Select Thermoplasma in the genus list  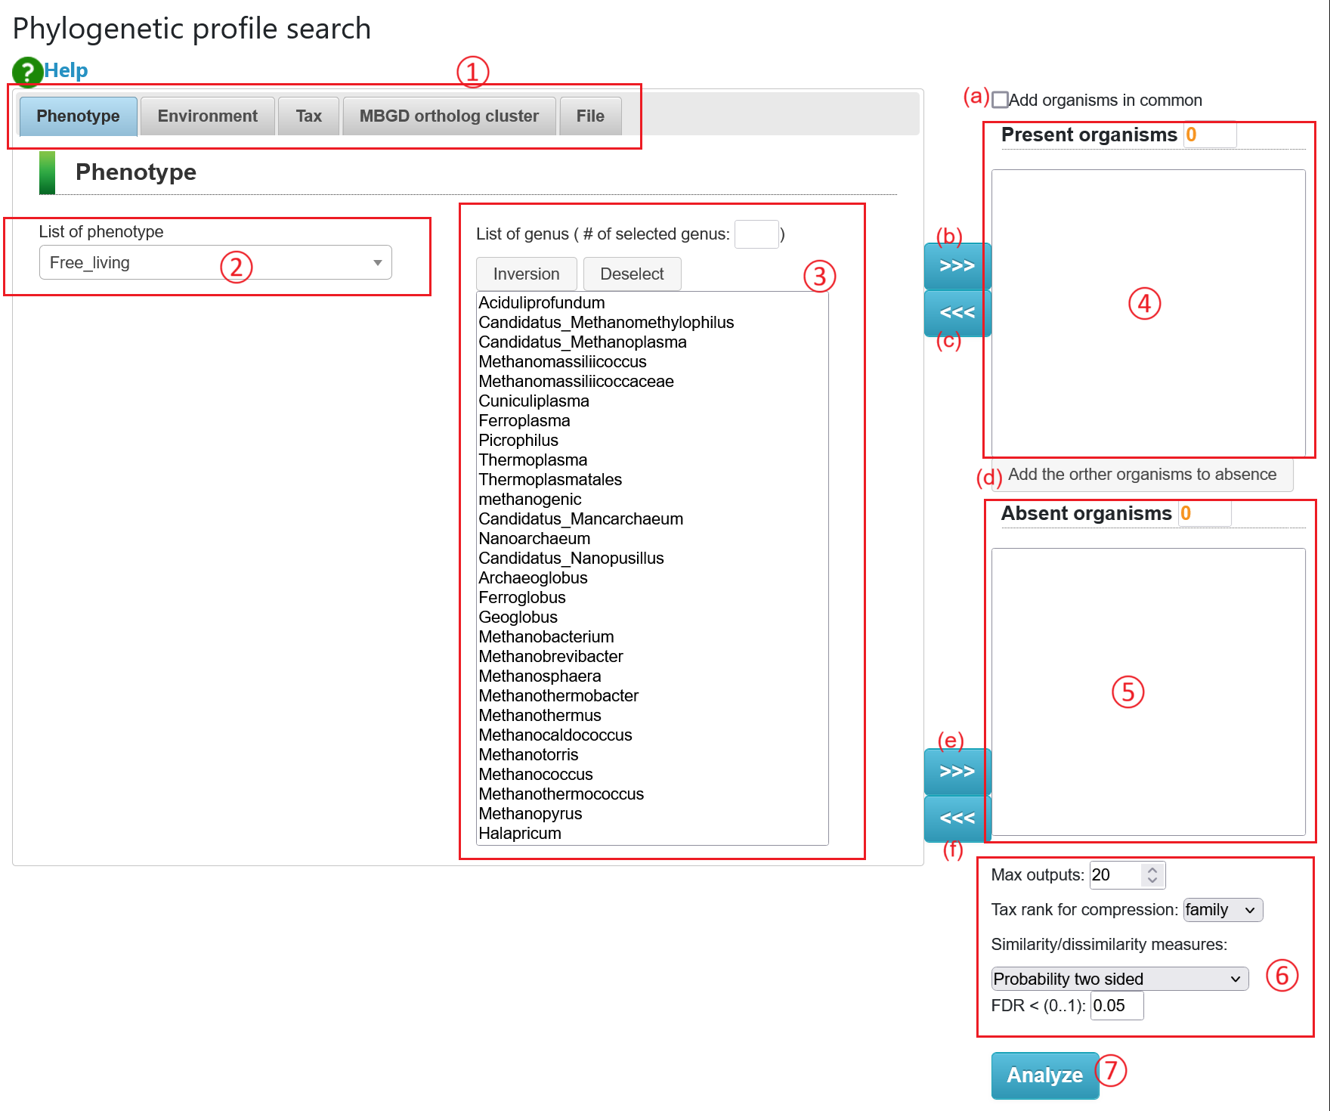coord(533,460)
